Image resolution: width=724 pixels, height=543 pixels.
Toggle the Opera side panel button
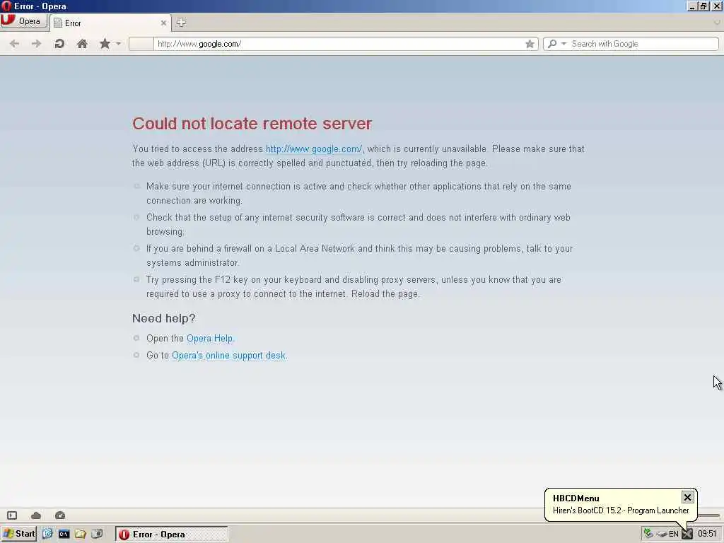12,515
